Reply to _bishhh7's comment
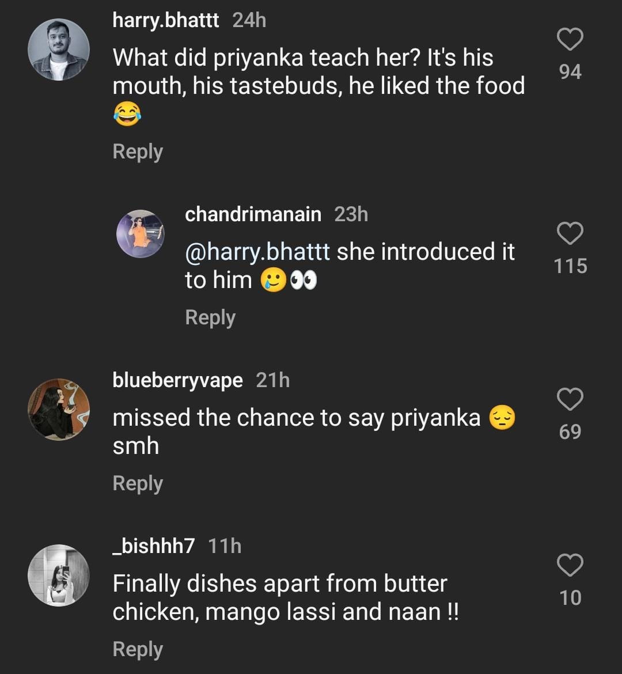The height and width of the screenshot is (674, 622). pyautogui.click(x=138, y=649)
